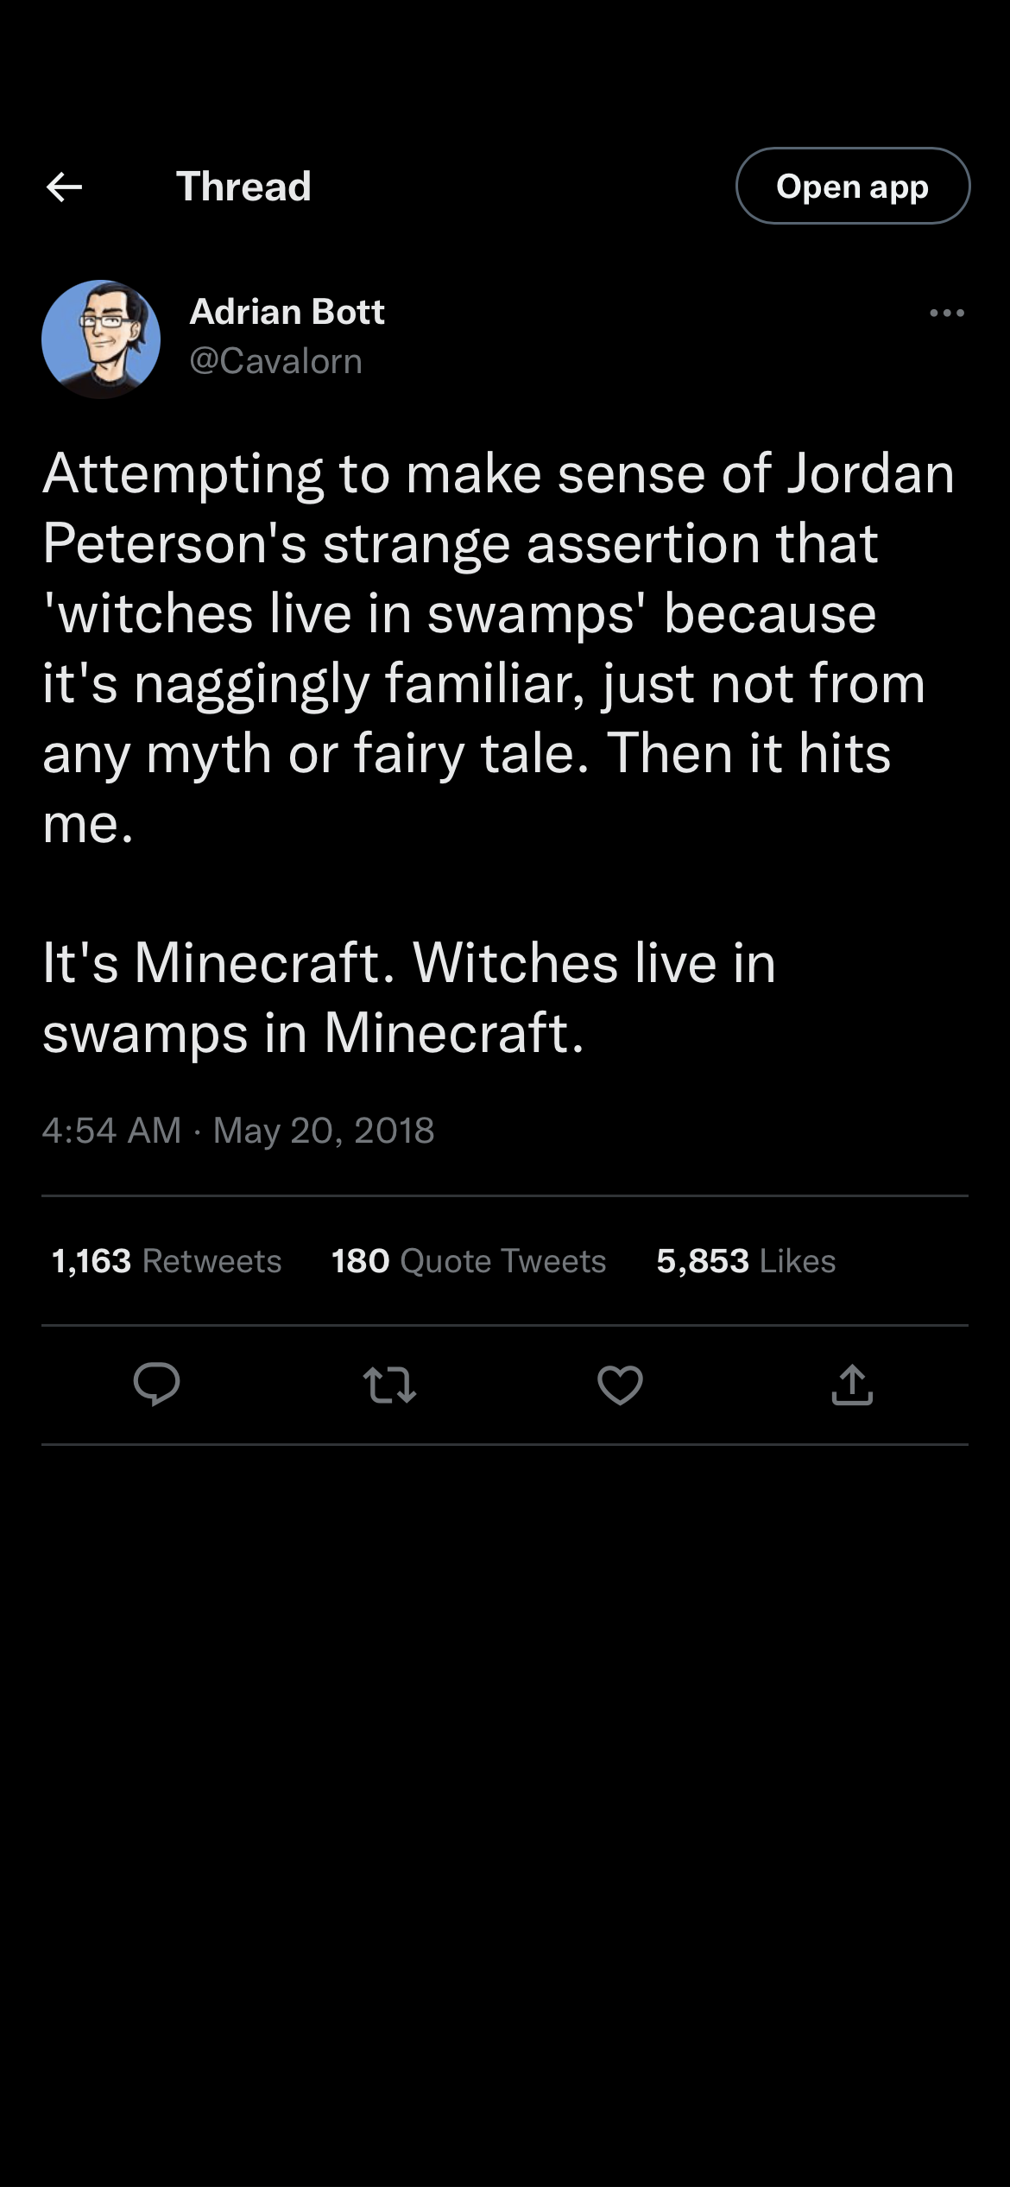View the 1,163 Retweets list
The height and width of the screenshot is (2187, 1010).
coord(167,1261)
